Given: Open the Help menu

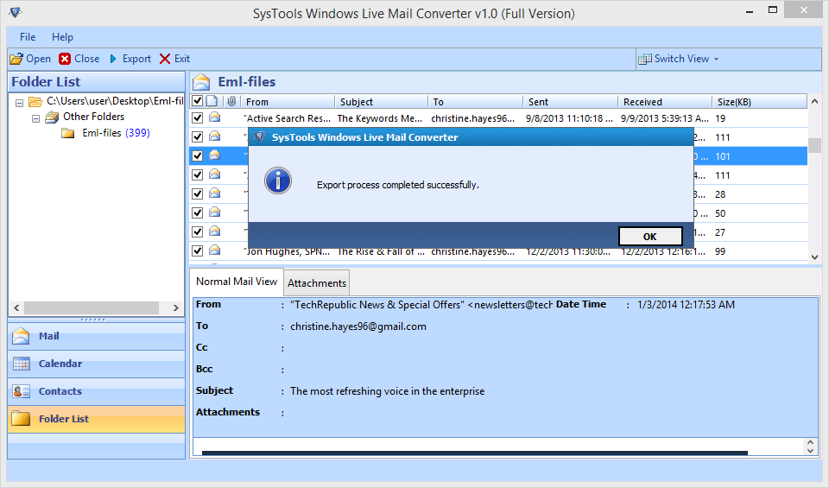Looking at the screenshot, I should pos(62,37).
